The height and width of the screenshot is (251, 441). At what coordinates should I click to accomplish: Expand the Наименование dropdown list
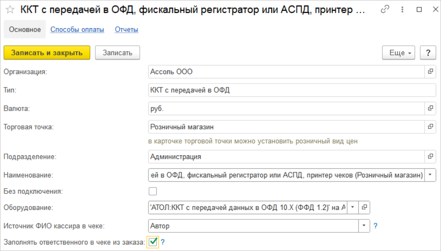tap(430, 175)
